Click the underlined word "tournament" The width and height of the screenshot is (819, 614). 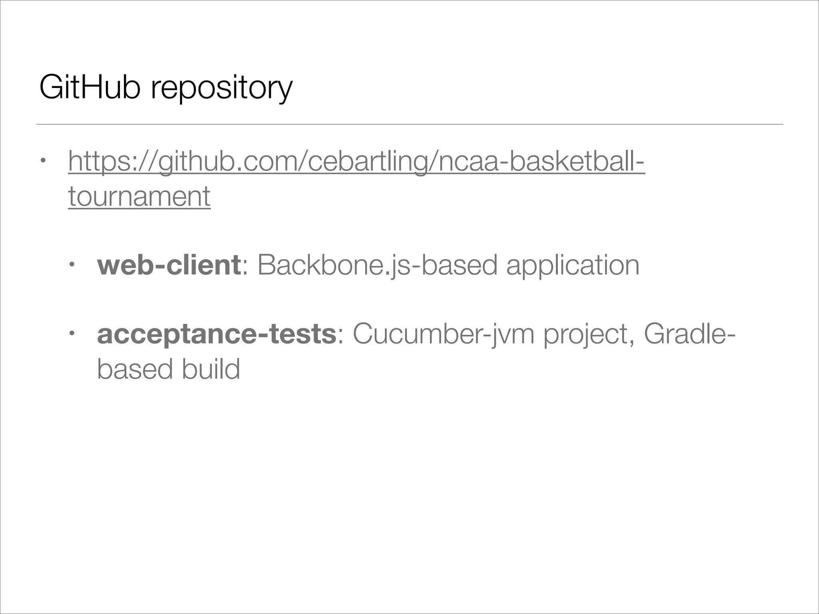click(139, 196)
